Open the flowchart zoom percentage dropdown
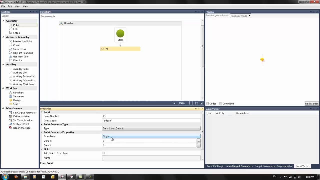Viewport: 320px width, 180px height. pos(191,103)
